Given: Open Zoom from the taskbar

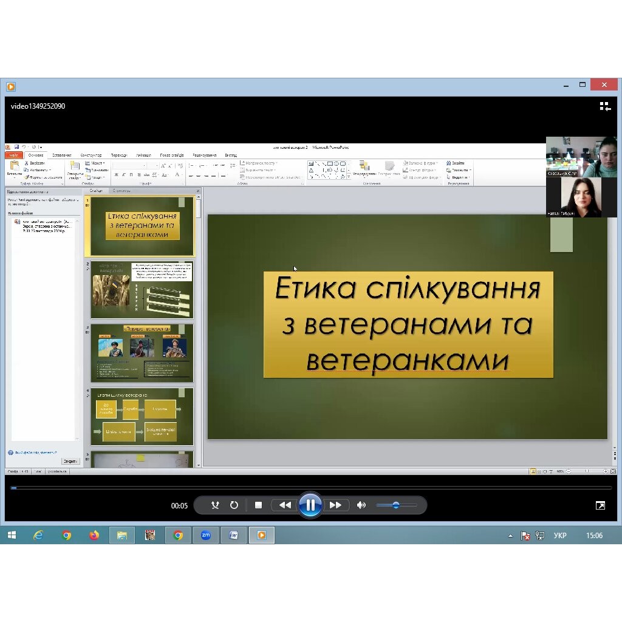Looking at the screenshot, I should point(206,535).
